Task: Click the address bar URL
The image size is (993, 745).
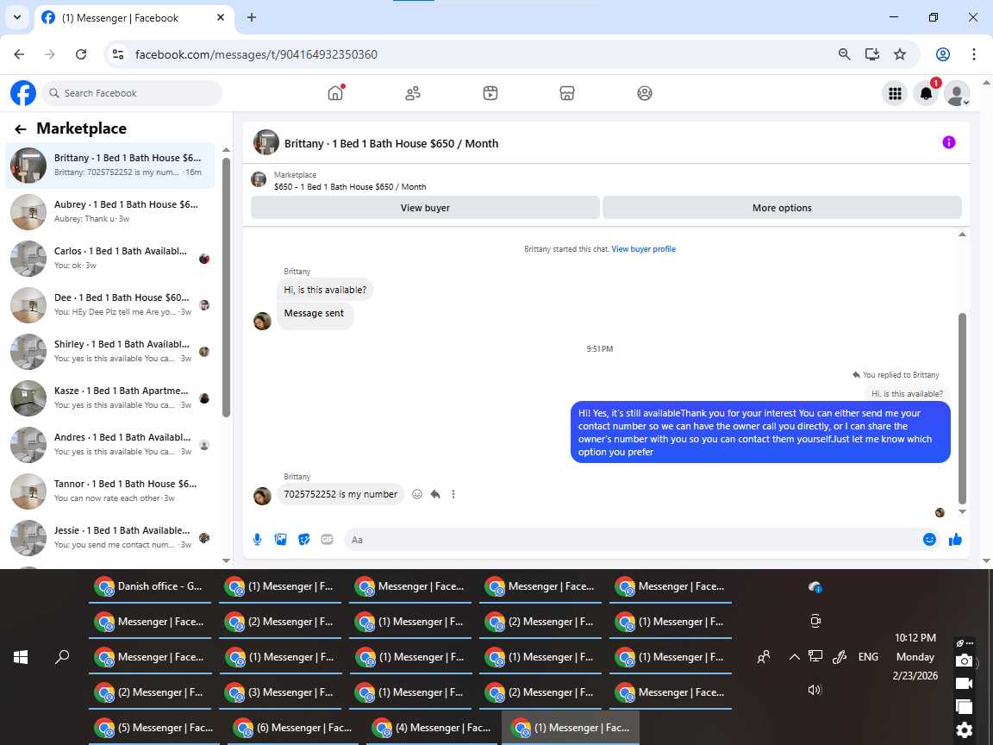Action: [x=257, y=54]
